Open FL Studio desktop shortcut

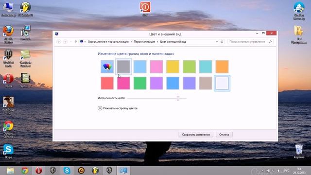click(x=25, y=9)
